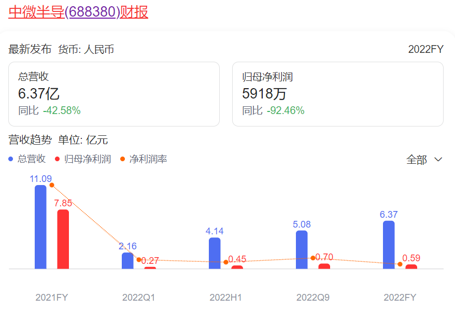The image size is (455, 310).
Task: Open the 中微半导(688380)财报 link
Action: (x=78, y=12)
